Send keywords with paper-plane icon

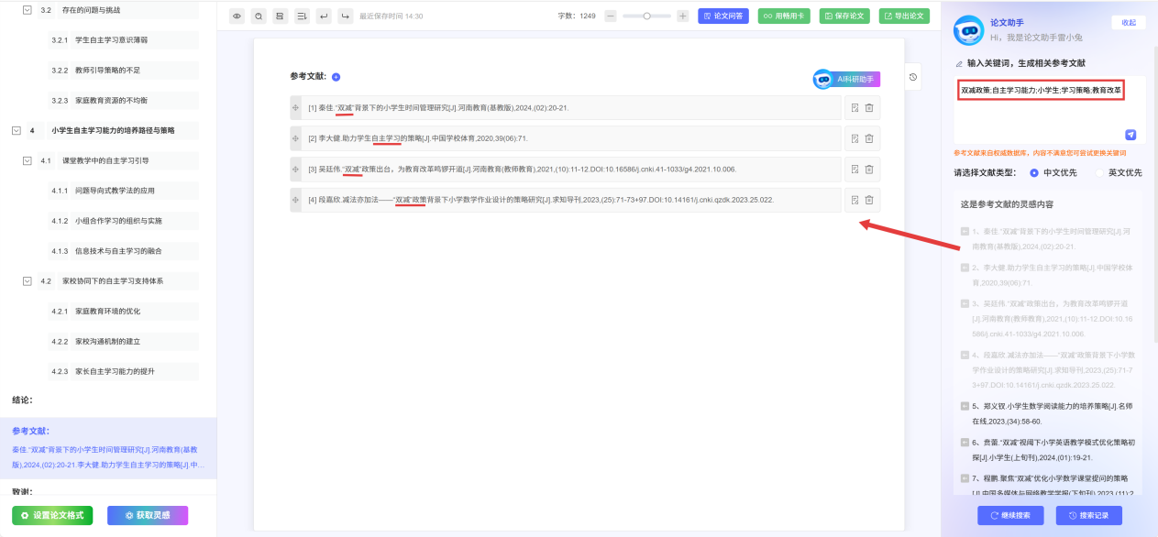[1130, 134]
